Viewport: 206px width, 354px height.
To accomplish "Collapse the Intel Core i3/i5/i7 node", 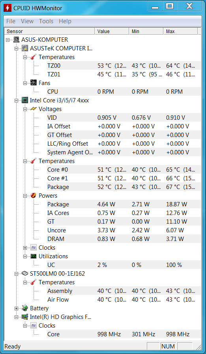I will point(16,100).
